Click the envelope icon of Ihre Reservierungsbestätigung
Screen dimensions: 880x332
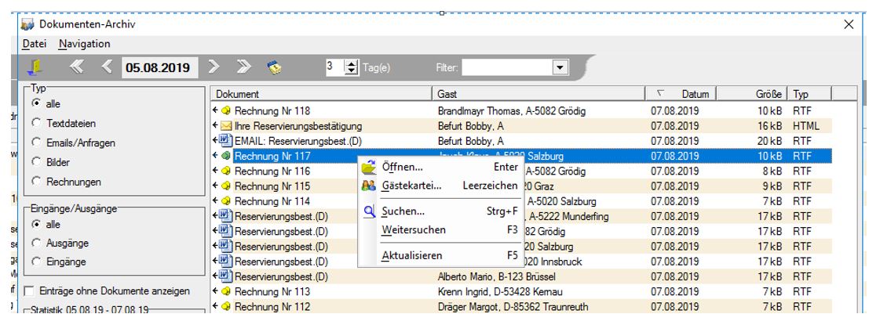pos(225,126)
